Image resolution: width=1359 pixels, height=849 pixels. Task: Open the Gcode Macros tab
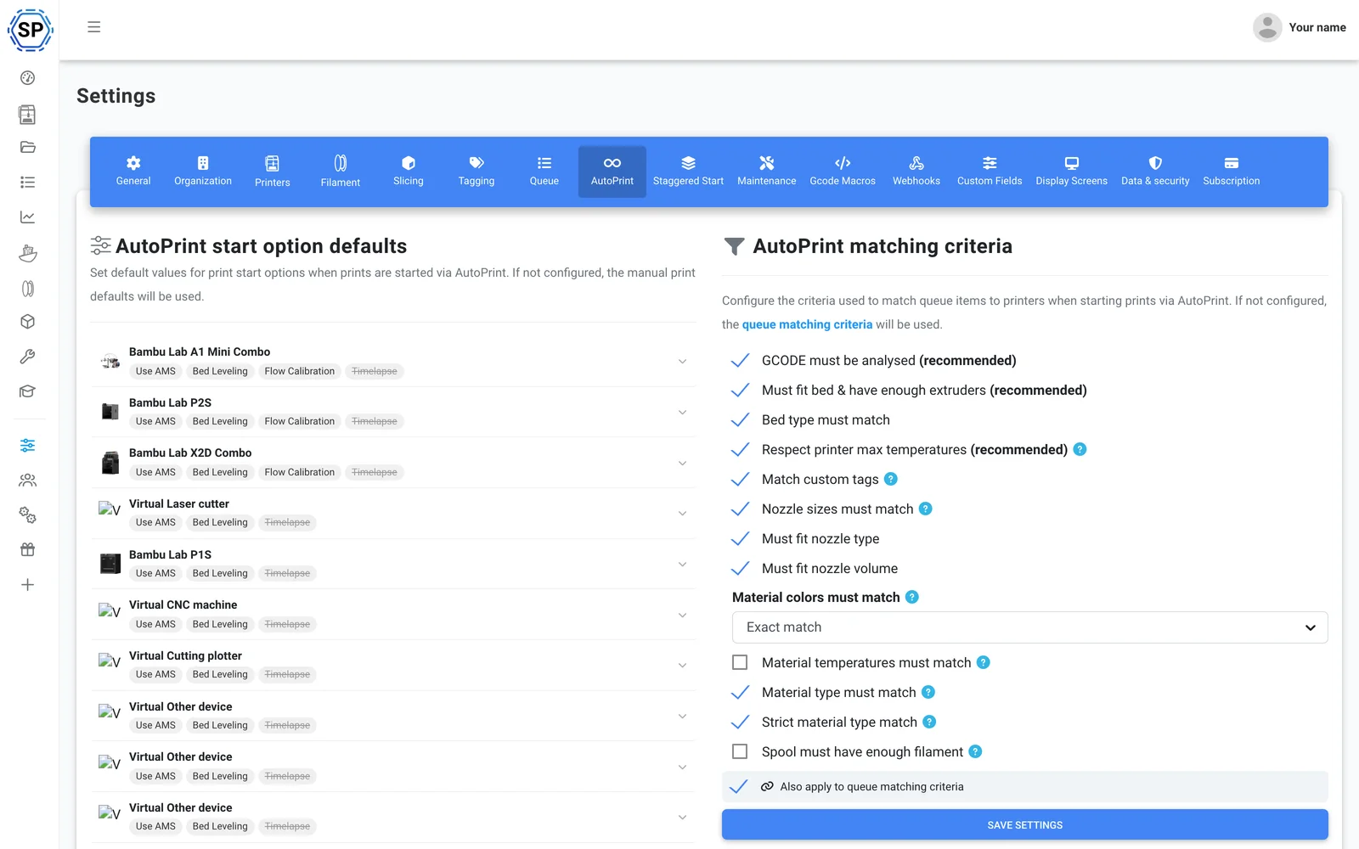click(x=843, y=171)
